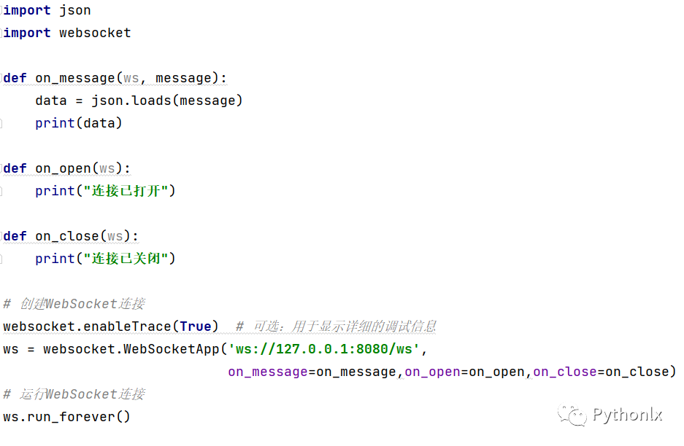Click fold end marker beside print("连接已打开")

[1, 191]
